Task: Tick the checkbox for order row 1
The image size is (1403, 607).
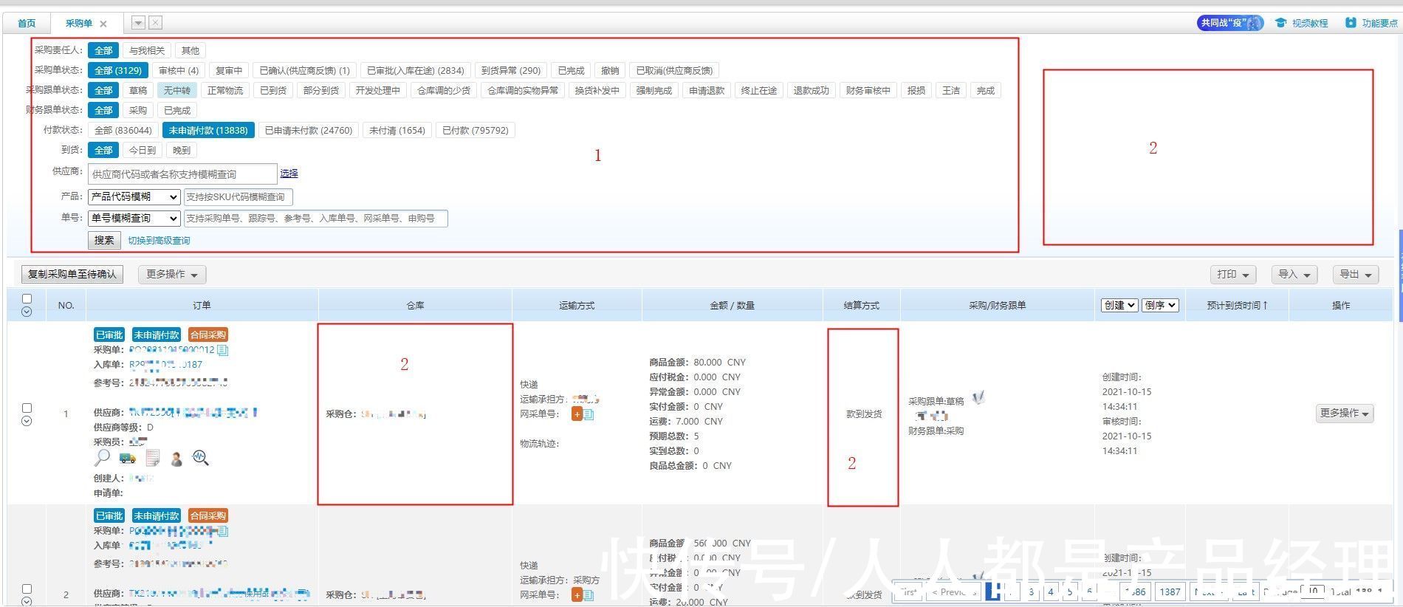Action: [x=27, y=408]
